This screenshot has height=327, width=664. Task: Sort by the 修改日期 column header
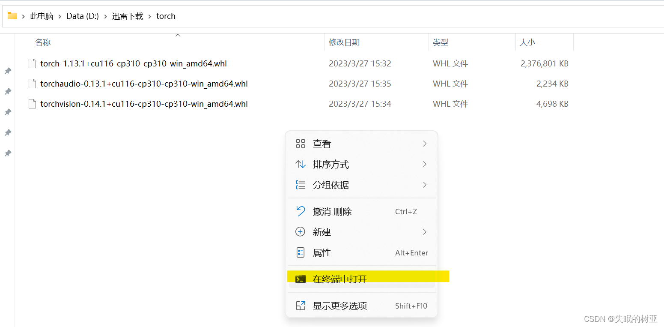344,42
